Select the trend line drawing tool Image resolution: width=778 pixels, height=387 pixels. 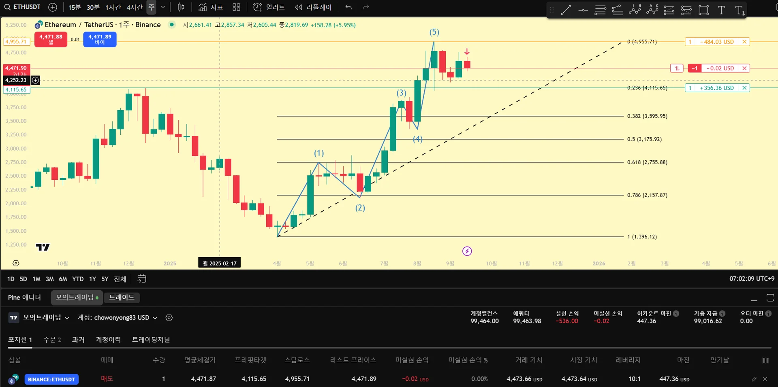pyautogui.click(x=566, y=10)
